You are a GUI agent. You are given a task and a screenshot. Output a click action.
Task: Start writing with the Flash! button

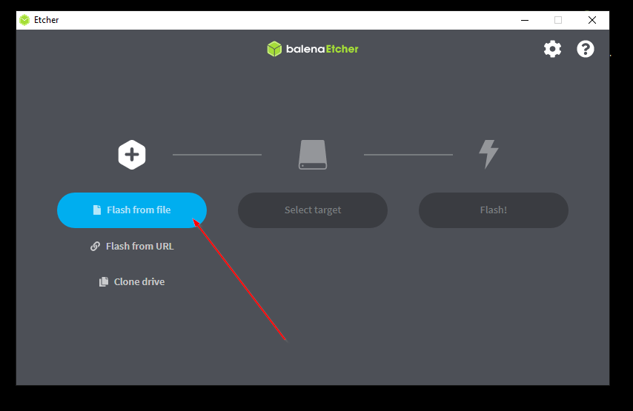pos(494,210)
